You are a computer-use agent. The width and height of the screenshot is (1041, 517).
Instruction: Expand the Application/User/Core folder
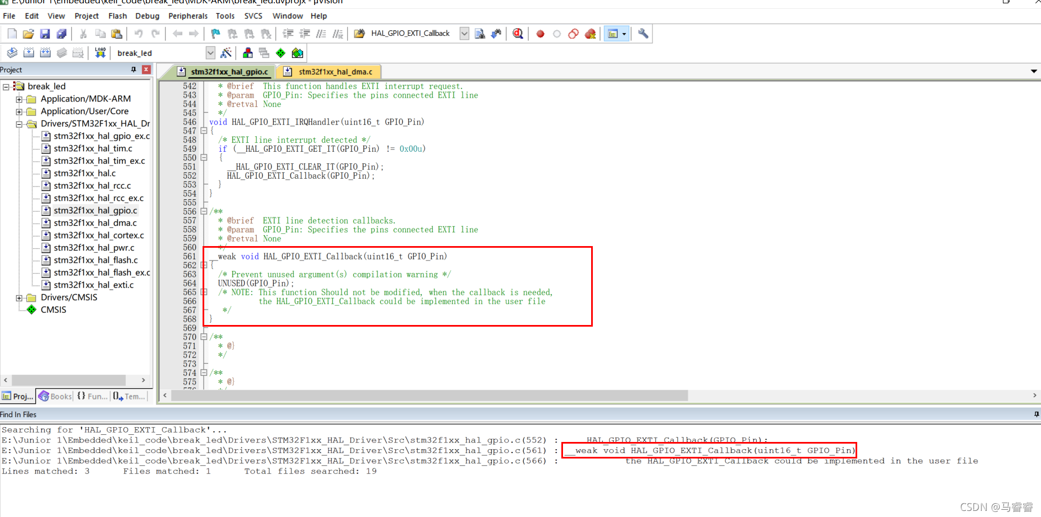(x=19, y=111)
